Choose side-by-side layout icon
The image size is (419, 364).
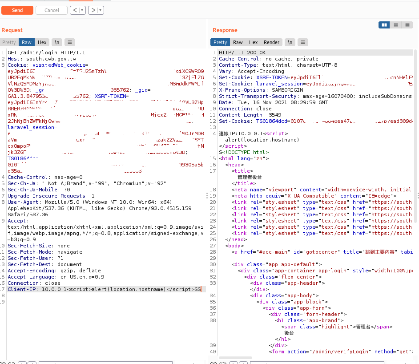click(x=384, y=25)
